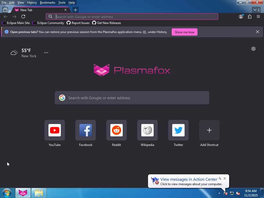The image size is (264, 198).
Task: Click the Google logo in search box
Action: point(62,98)
